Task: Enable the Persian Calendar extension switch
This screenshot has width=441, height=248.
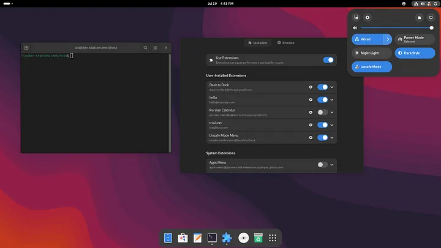Action: click(323, 113)
